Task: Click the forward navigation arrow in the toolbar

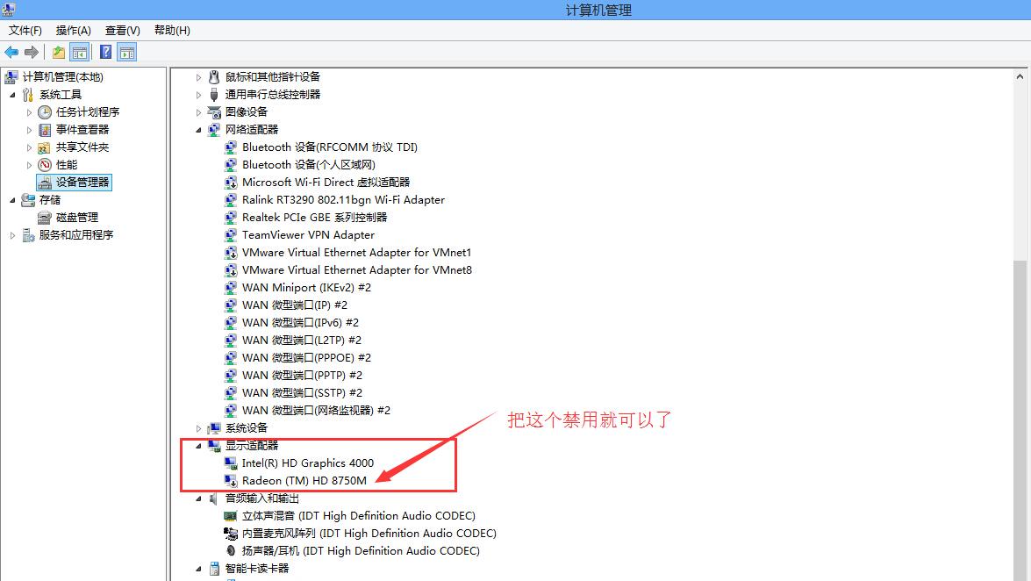Action: click(x=31, y=52)
